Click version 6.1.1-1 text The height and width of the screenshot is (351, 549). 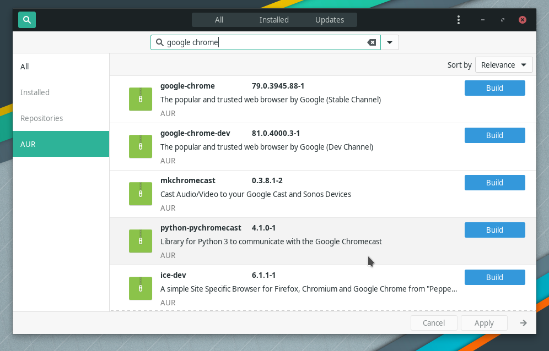[x=263, y=275]
